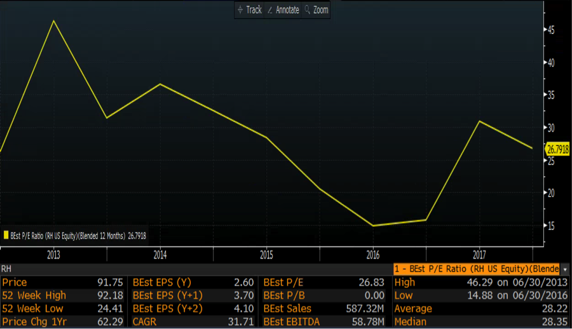
Task: Click the BEst EBITDA field label
Action: [292, 321]
